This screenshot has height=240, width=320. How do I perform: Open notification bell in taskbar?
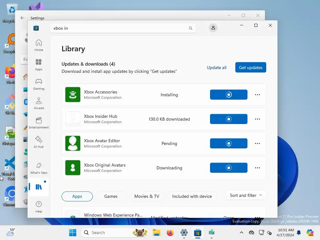299,232
